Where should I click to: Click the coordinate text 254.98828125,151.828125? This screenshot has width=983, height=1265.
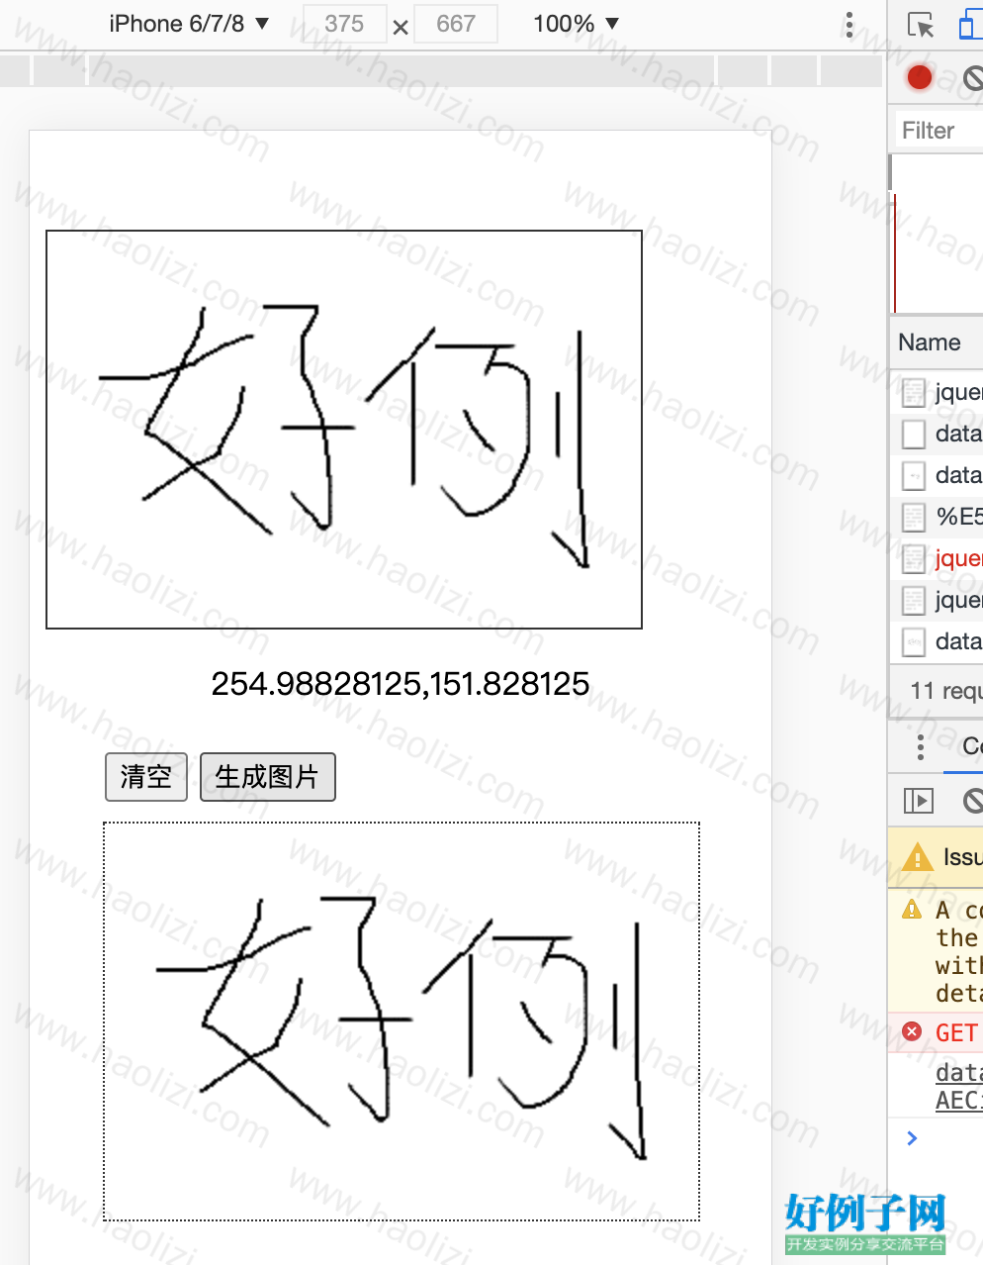coord(401,684)
